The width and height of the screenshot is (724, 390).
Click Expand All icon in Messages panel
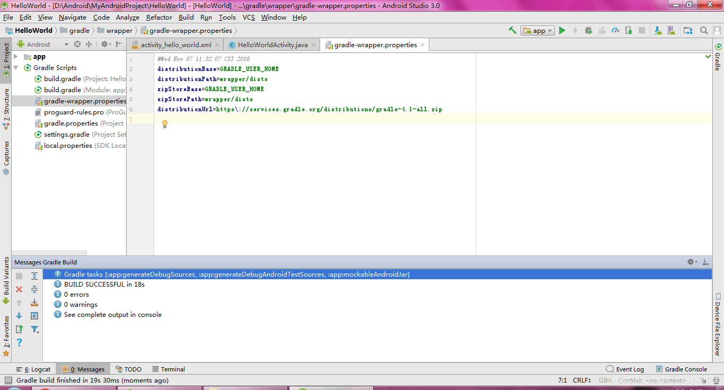pos(34,276)
